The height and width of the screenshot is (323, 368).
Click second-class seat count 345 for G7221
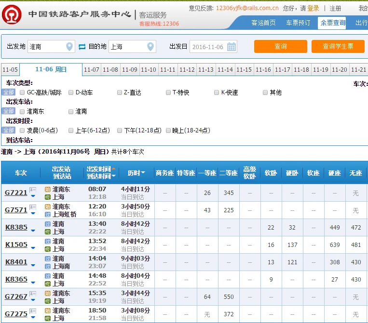click(229, 193)
